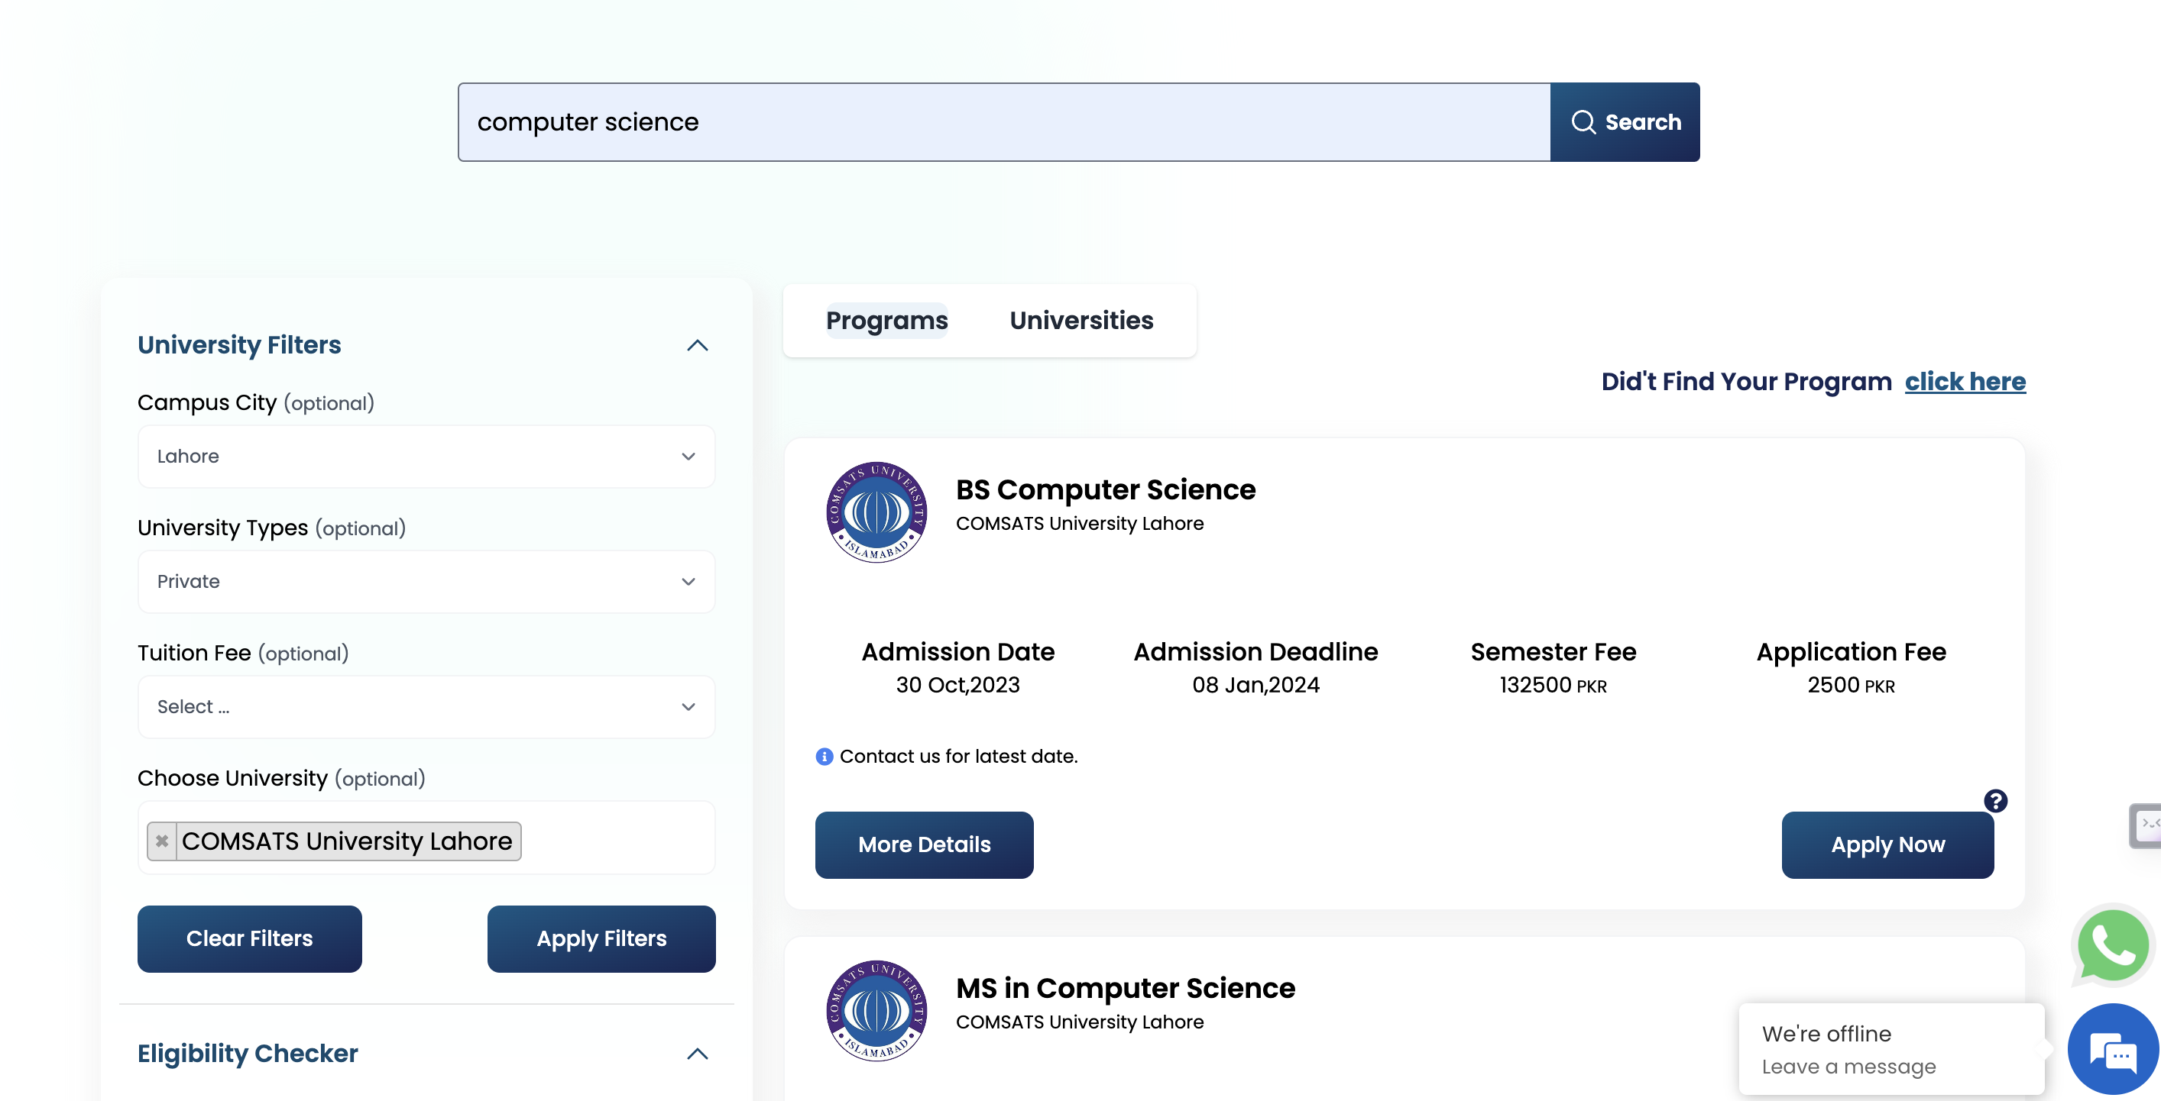
Task: Collapse the Eligibility Checker section
Action: pyautogui.click(x=697, y=1053)
